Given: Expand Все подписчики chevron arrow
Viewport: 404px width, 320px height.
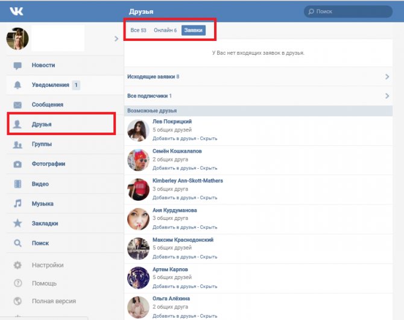Looking at the screenshot, I should click(387, 96).
